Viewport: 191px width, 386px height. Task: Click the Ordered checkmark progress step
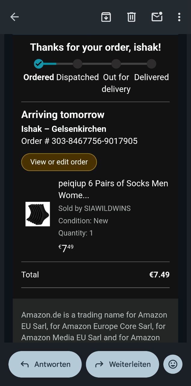point(39,64)
